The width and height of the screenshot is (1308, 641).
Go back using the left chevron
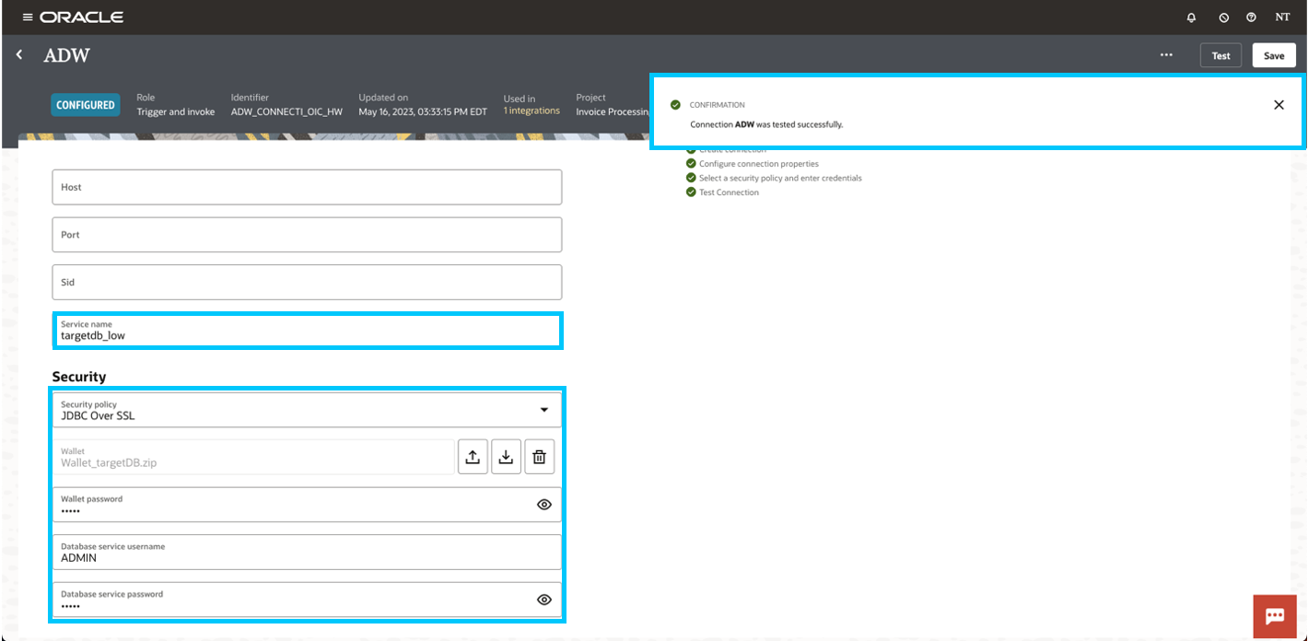[19, 55]
